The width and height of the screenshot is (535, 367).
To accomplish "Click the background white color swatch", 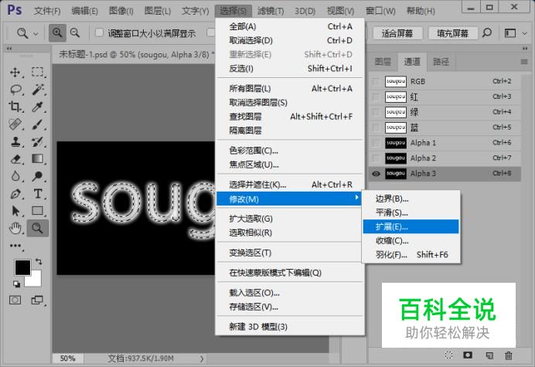I will pos(36,280).
